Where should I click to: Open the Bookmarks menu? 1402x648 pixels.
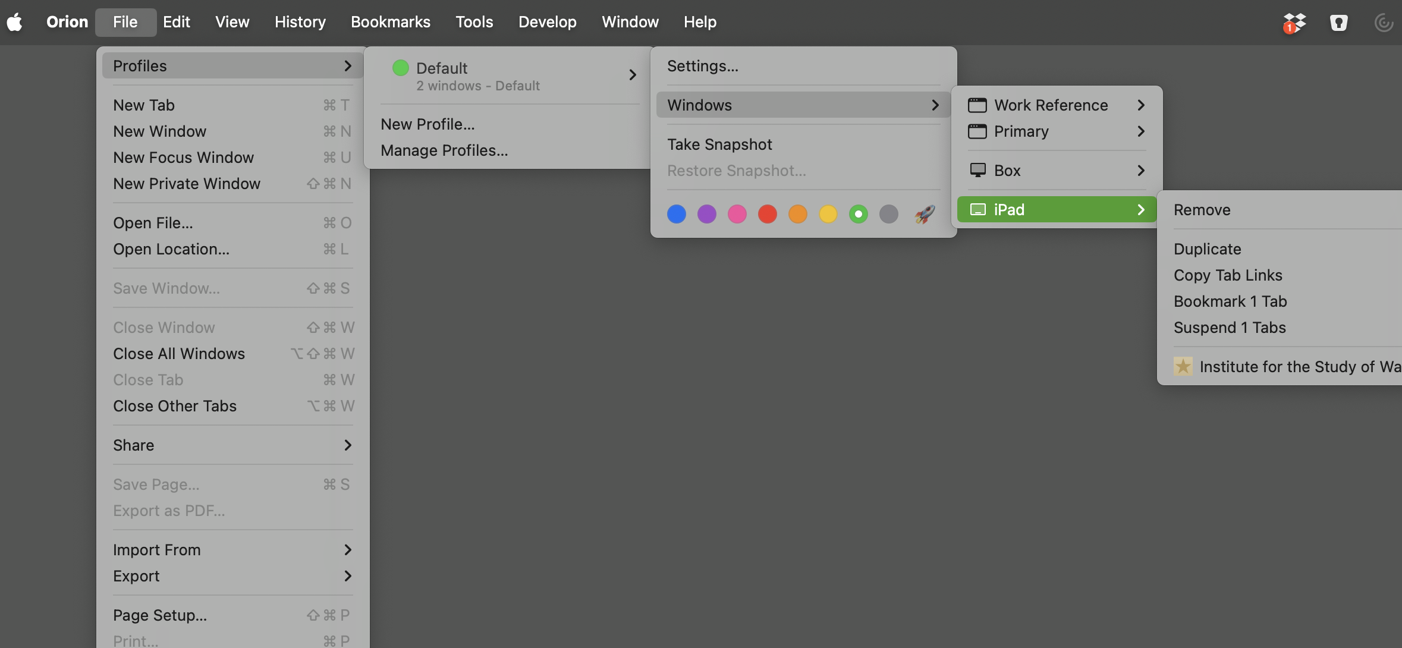click(x=390, y=22)
